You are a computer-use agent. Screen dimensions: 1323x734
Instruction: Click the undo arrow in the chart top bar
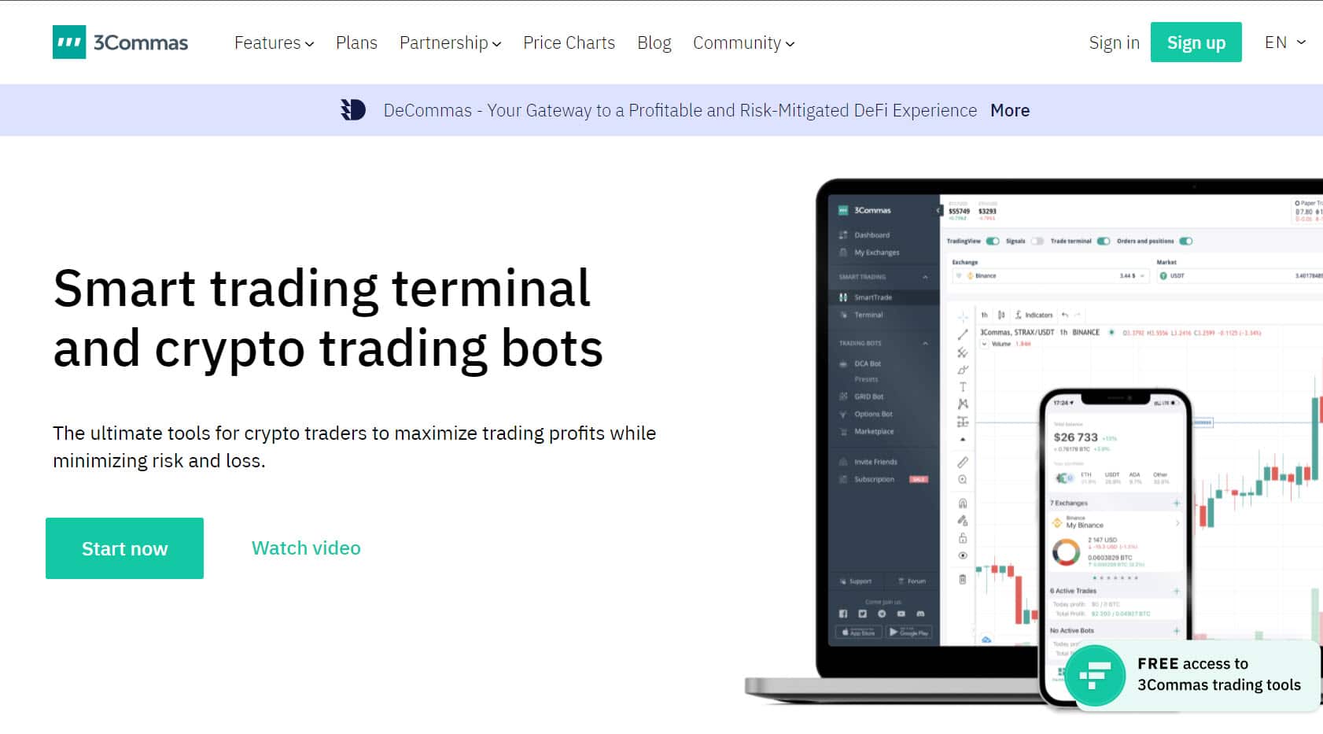(x=1065, y=315)
